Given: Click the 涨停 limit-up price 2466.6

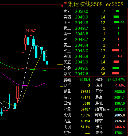Looking at the screenshot, I should [x=119, y=127].
